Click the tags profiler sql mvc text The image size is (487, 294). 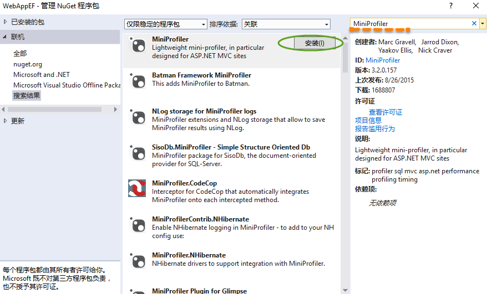pyautogui.click(x=425, y=175)
